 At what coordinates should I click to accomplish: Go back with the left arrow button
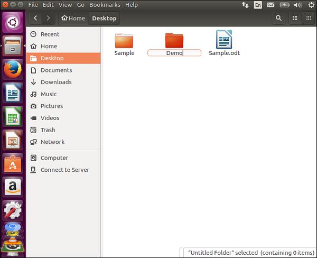(x=35, y=18)
